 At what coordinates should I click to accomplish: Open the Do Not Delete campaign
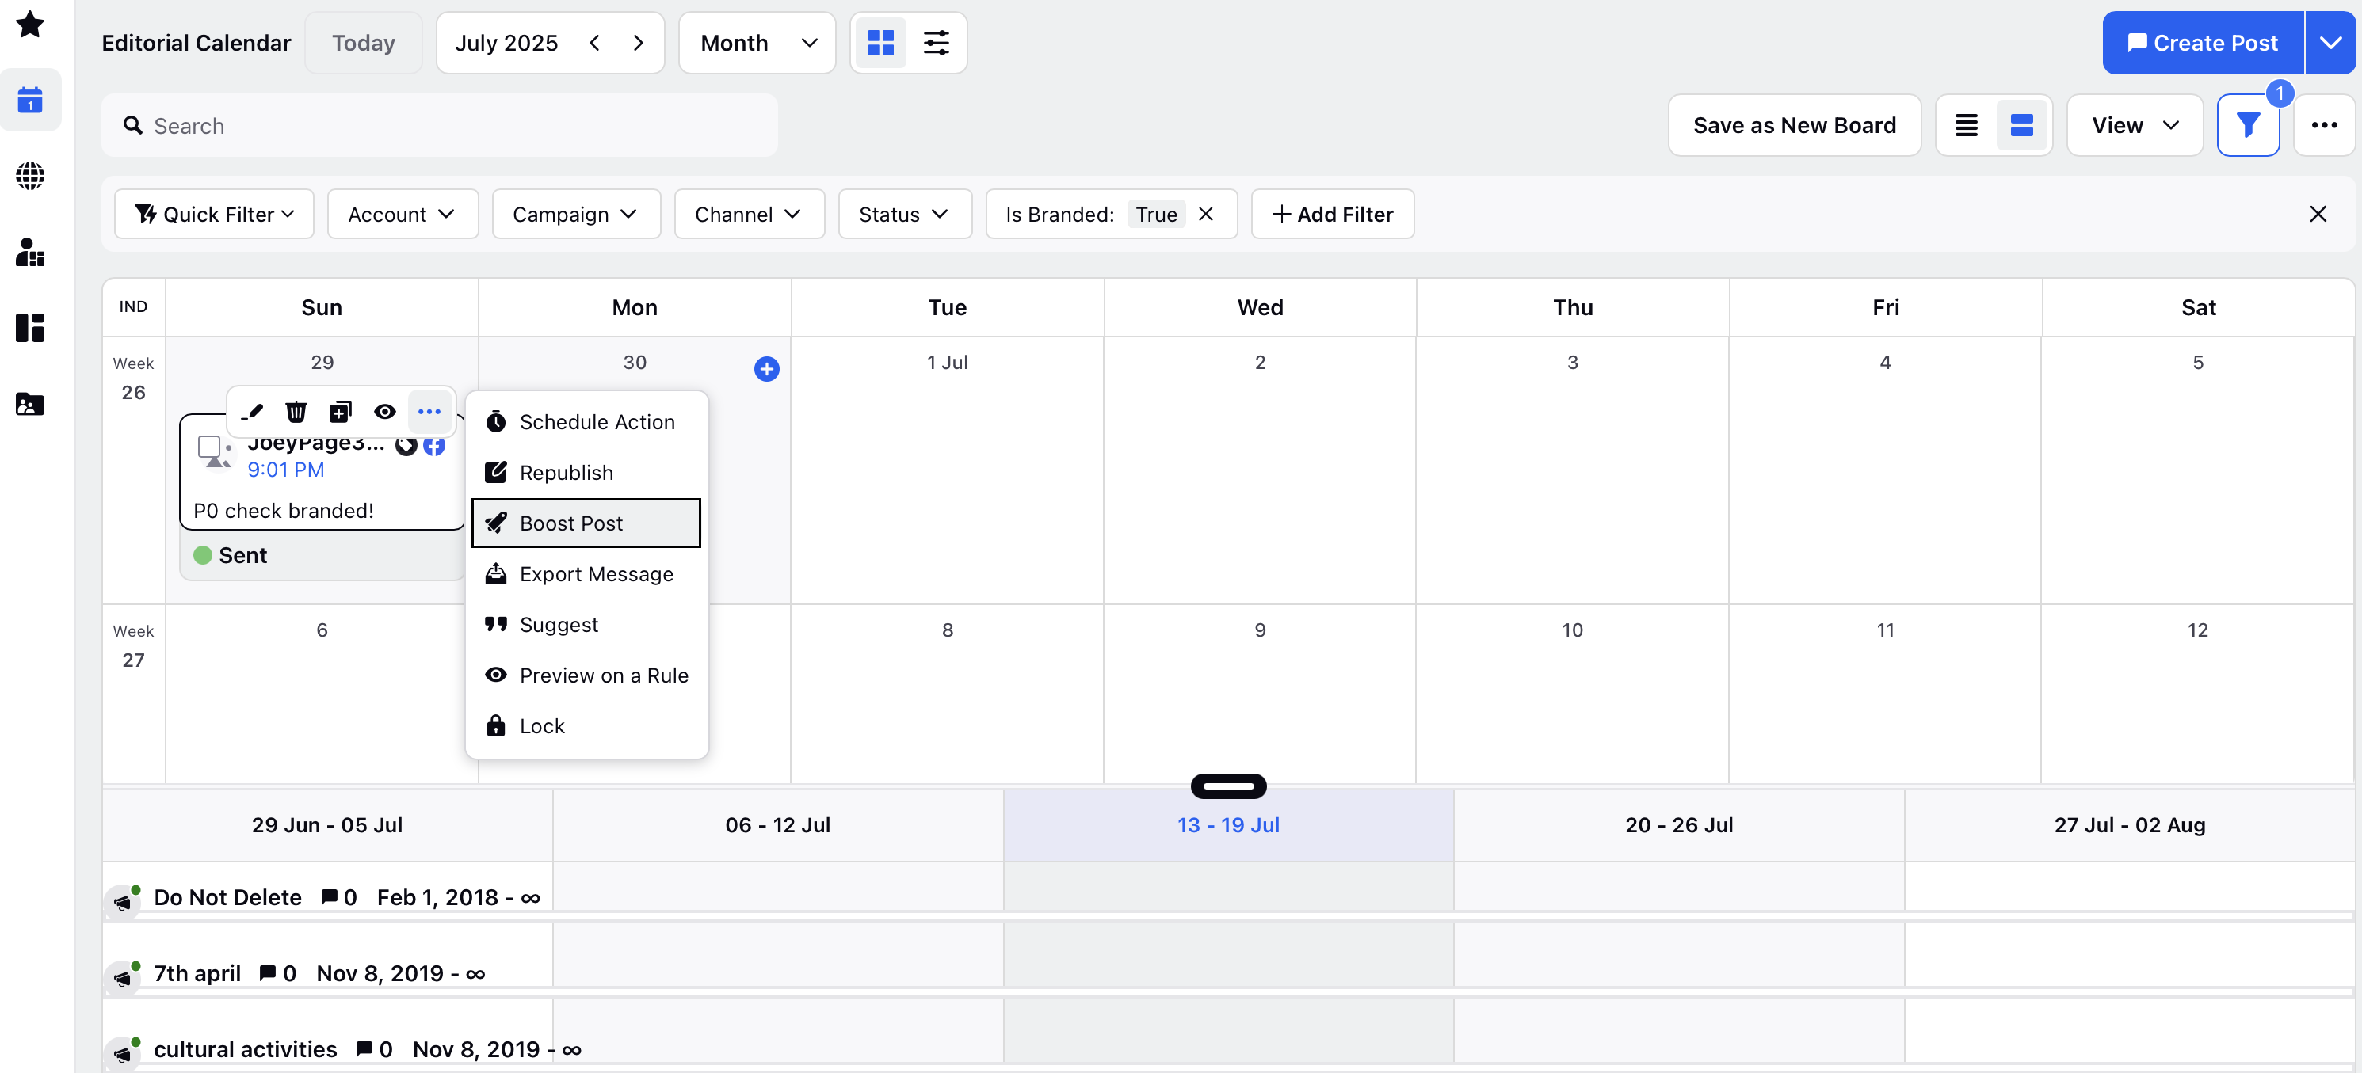point(227,898)
